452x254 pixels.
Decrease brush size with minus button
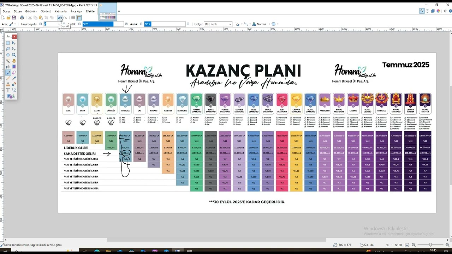40,24
